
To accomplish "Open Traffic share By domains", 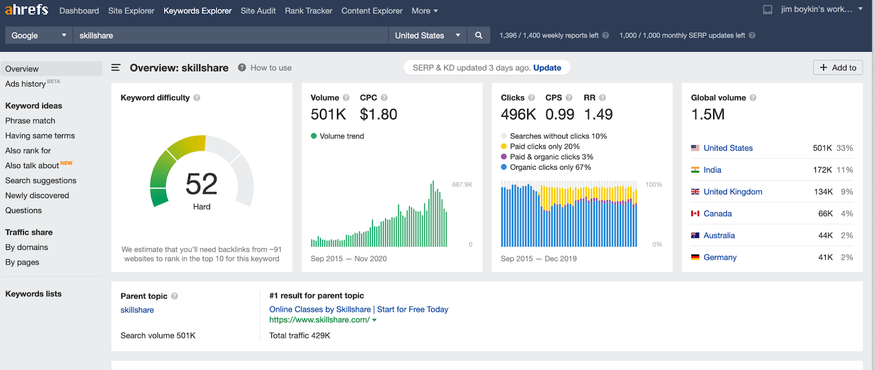I will 27,247.
